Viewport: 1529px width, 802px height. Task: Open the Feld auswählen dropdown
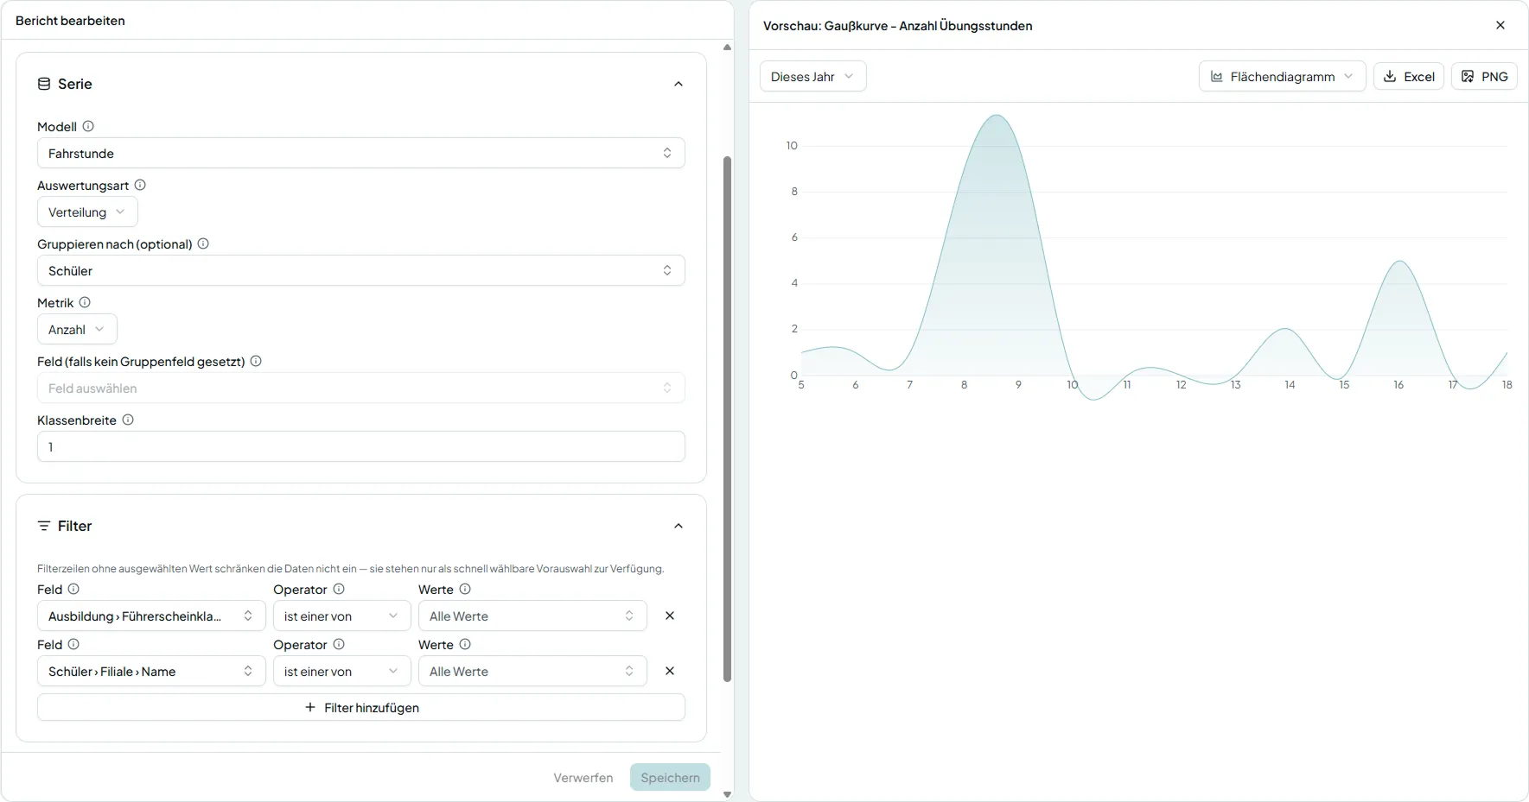[361, 388]
